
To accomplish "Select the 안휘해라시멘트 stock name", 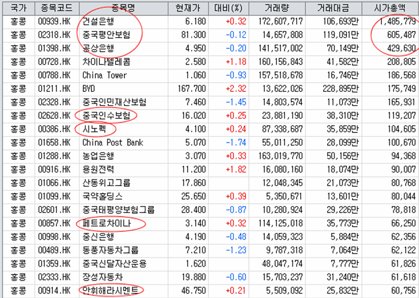I will [x=110, y=290].
